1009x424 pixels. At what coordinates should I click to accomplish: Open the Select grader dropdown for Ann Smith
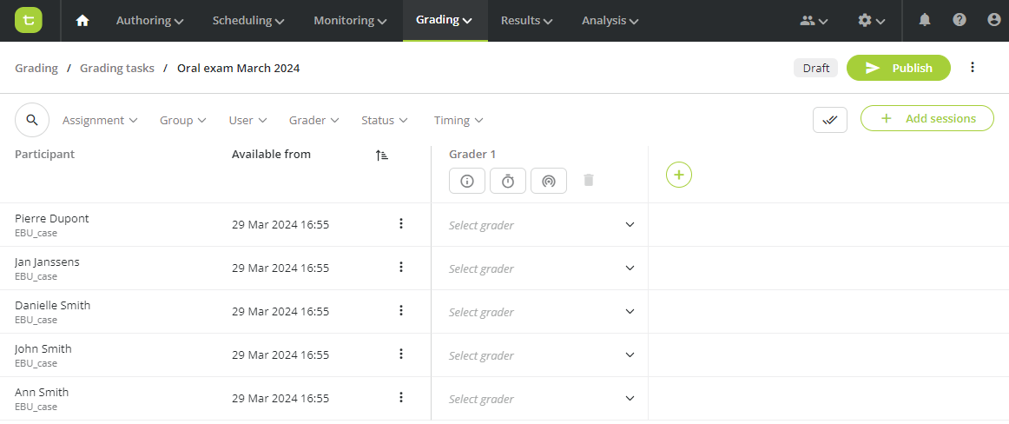pyautogui.click(x=540, y=399)
